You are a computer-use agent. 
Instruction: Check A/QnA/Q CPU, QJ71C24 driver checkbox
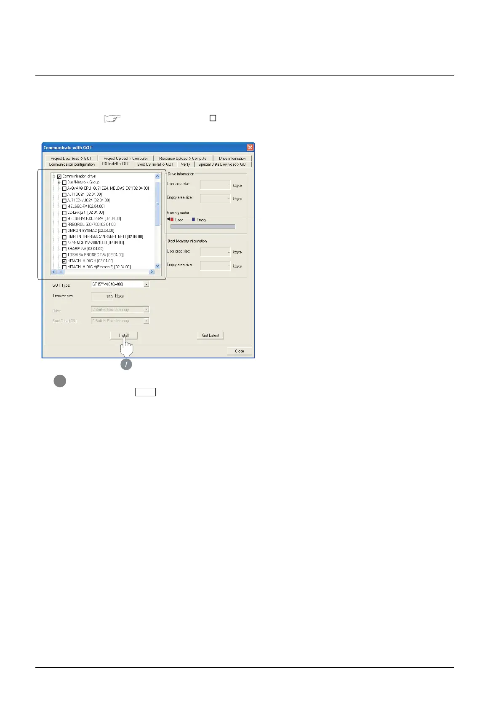[x=64, y=188]
